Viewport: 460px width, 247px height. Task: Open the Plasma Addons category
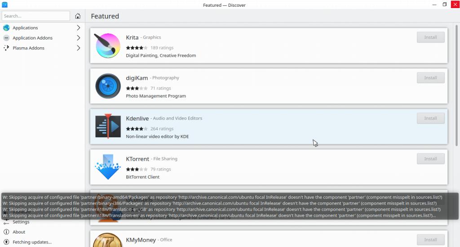click(42, 48)
